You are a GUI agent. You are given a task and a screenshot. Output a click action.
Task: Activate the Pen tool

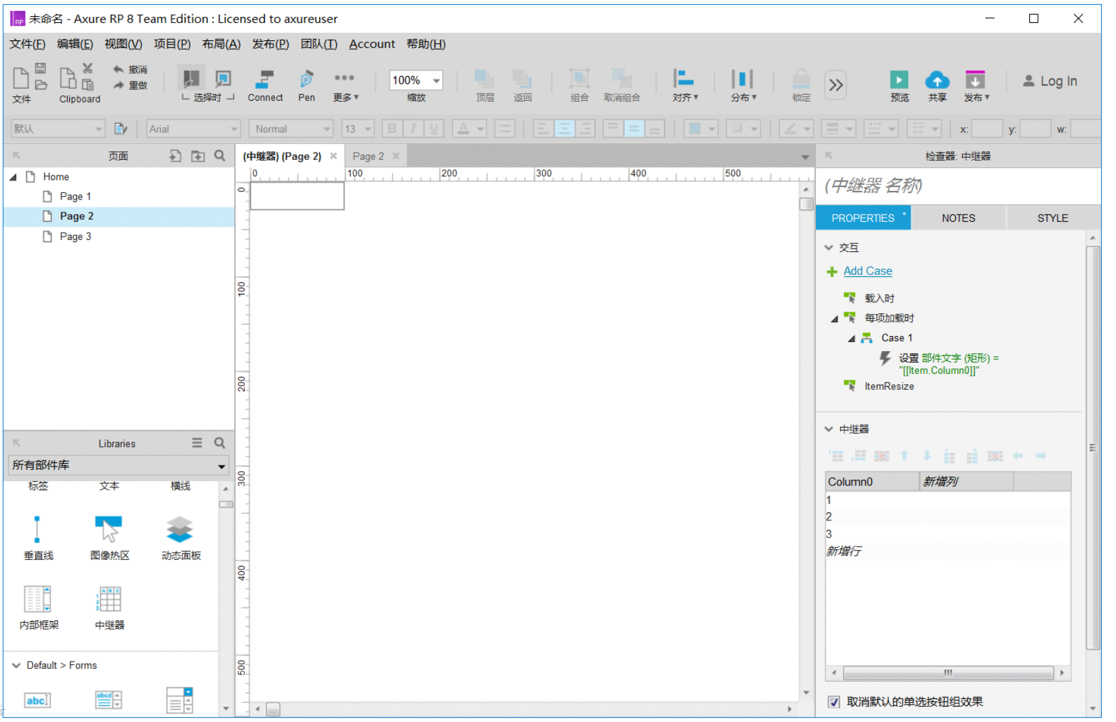(x=306, y=85)
